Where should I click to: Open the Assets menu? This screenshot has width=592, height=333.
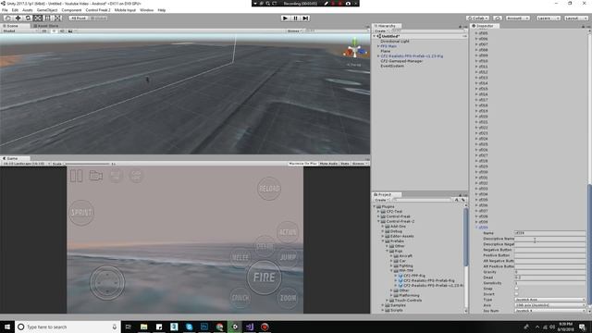[x=28, y=10]
